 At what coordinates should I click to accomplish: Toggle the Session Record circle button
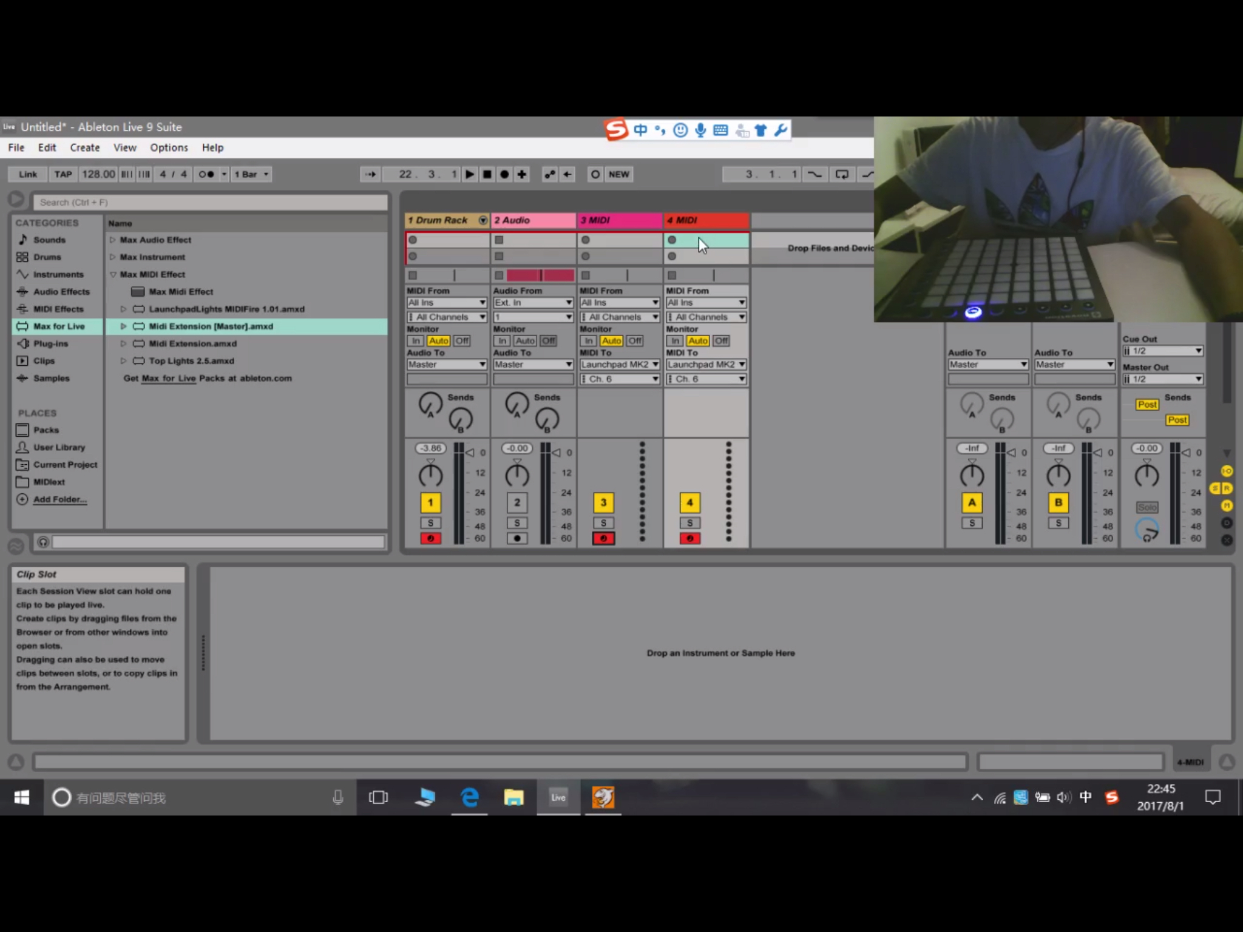(x=595, y=174)
